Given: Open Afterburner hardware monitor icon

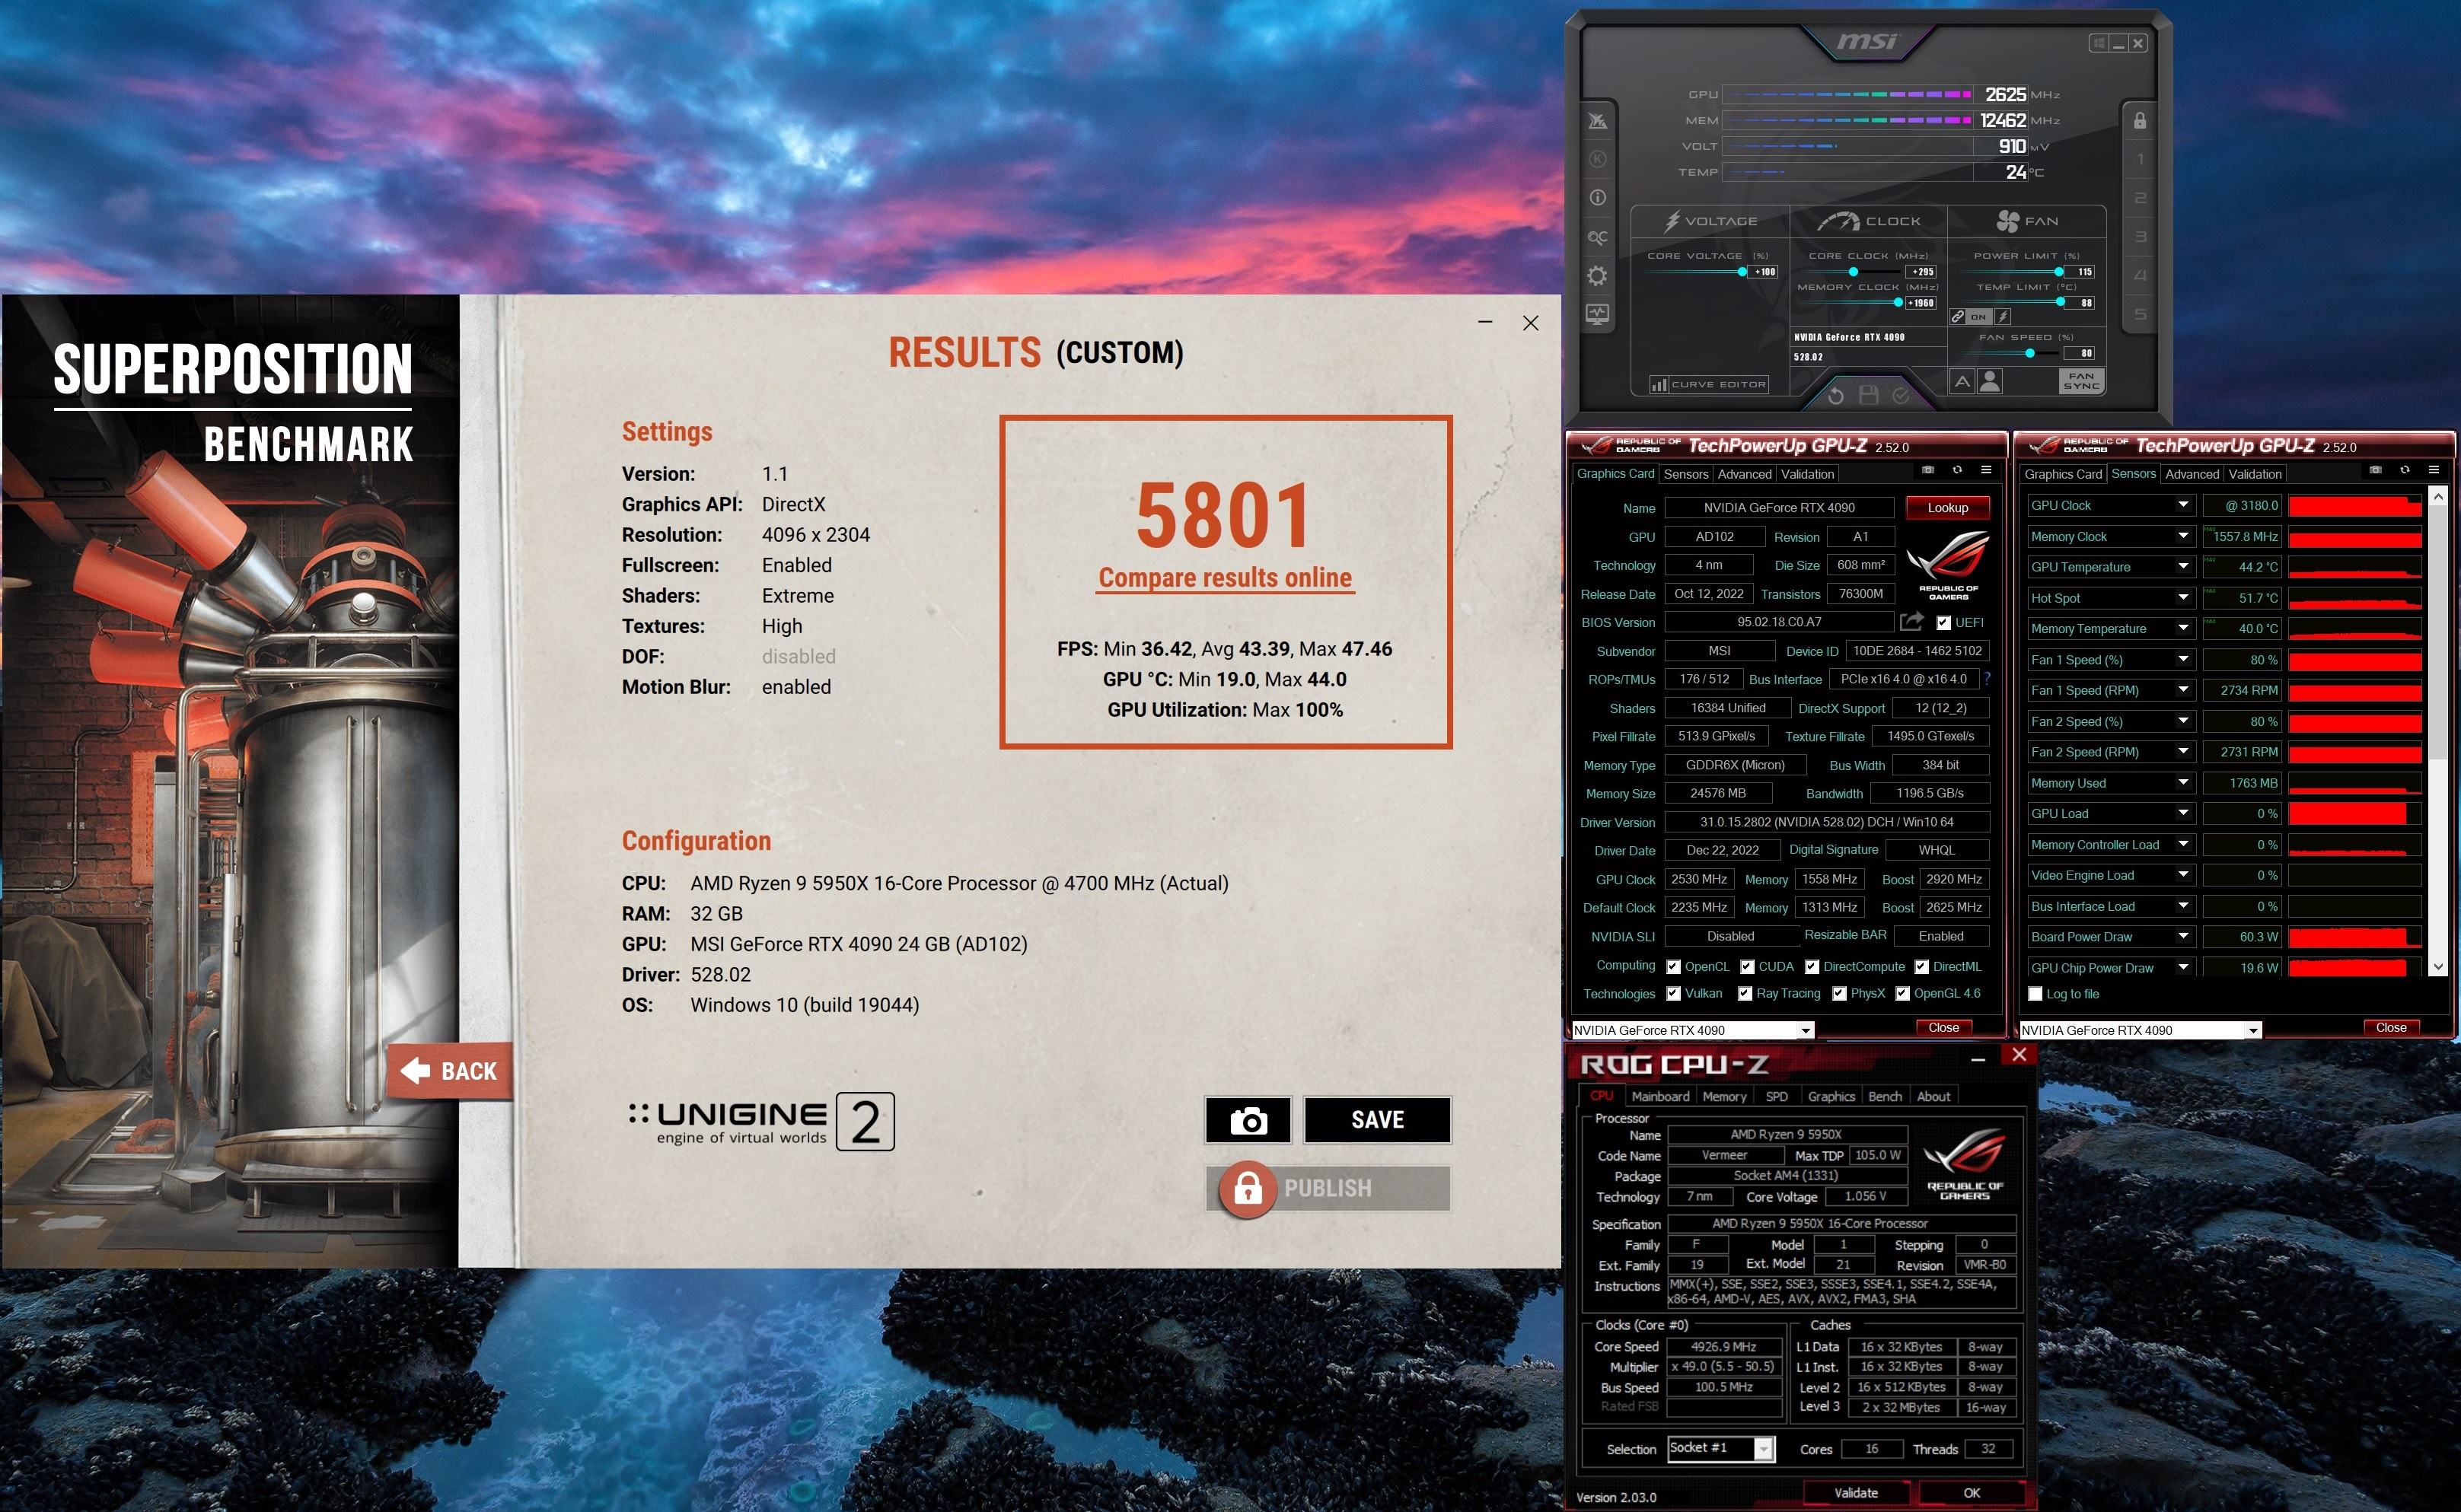Looking at the screenshot, I should 1598,314.
